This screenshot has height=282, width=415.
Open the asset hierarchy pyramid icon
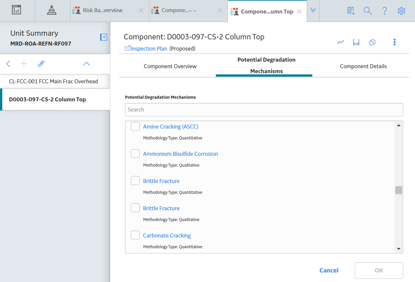tap(51, 10)
